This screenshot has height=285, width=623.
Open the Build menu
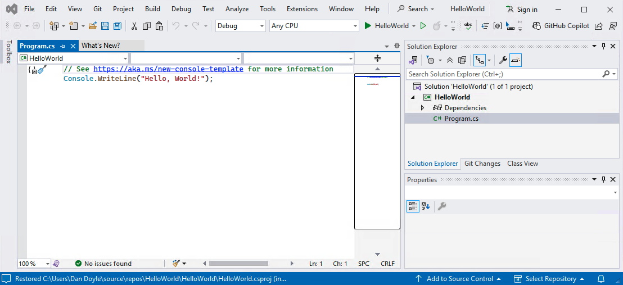[x=152, y=9]
